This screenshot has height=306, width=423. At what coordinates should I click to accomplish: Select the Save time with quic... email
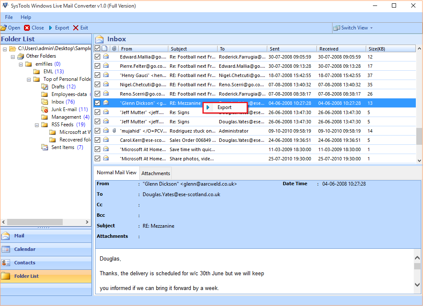pyautogui.click(x=255, y=149)
